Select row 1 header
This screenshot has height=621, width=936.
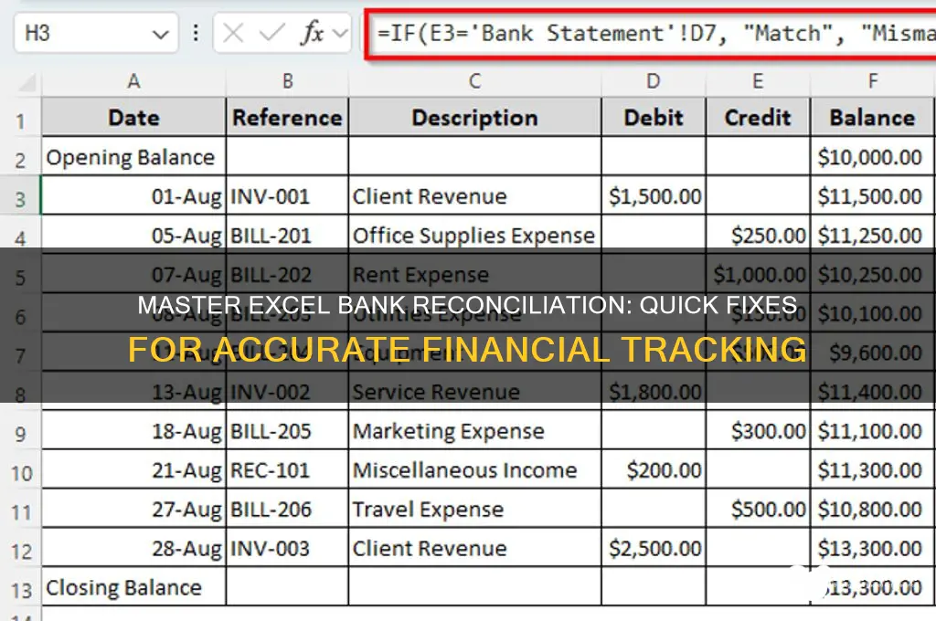click(20, 120)
